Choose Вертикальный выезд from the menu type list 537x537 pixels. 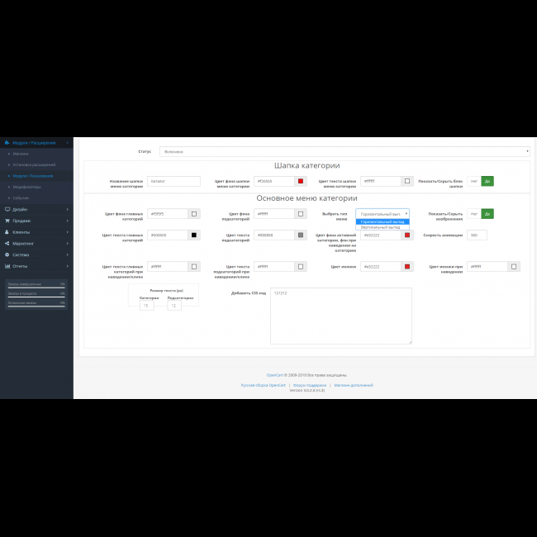pos(379,227)
